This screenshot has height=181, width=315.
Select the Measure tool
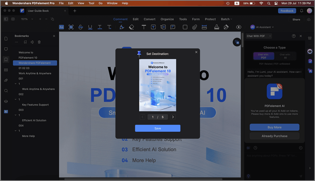(x=204, y=27)
